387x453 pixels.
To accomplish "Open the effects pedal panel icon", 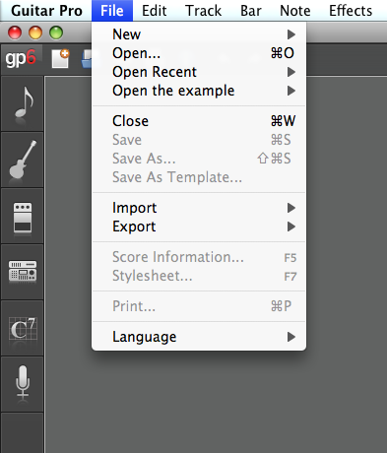I will click(23, 216).
